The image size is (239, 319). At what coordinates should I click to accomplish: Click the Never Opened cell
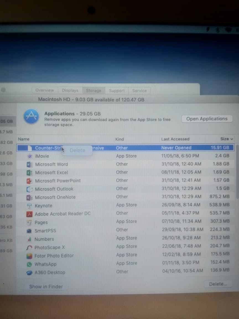click(176, 148)
